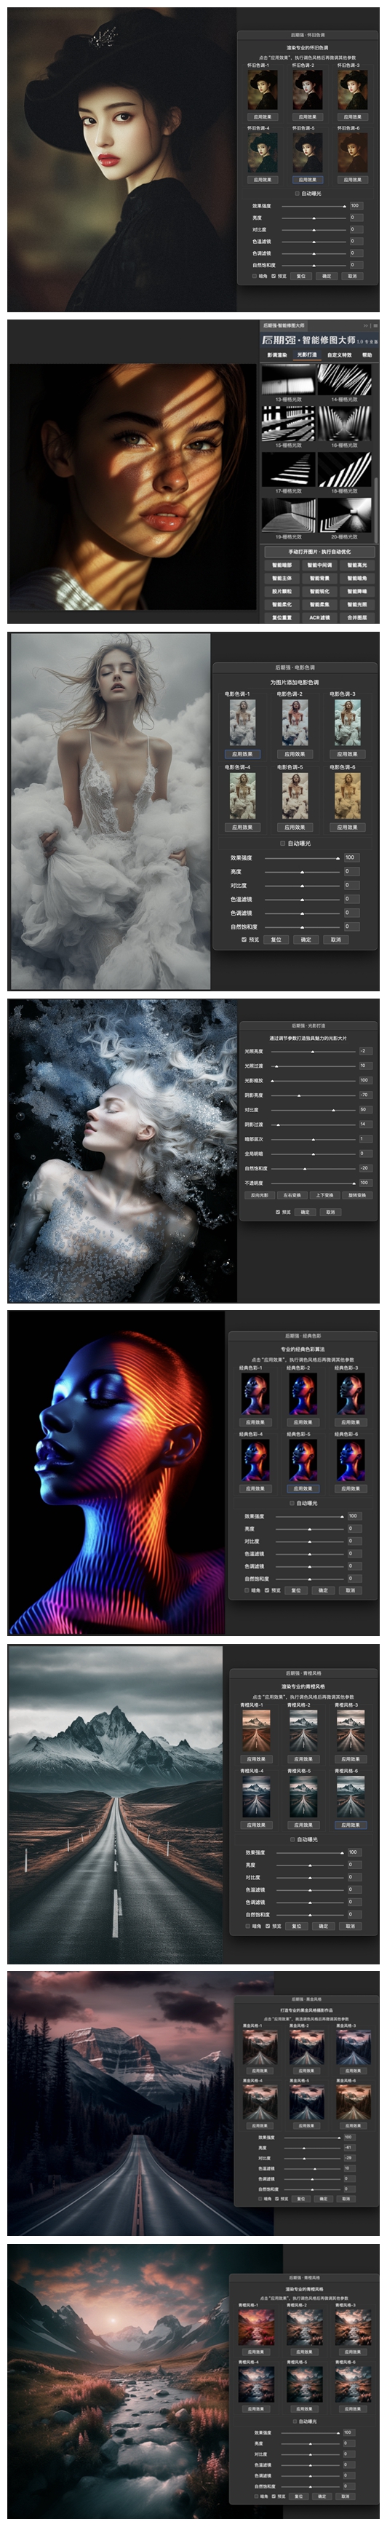This screenshot has width=387, height=2527.
Task: Click the 手动打开图片·执行自动优化 button
Action: point(319,552)
